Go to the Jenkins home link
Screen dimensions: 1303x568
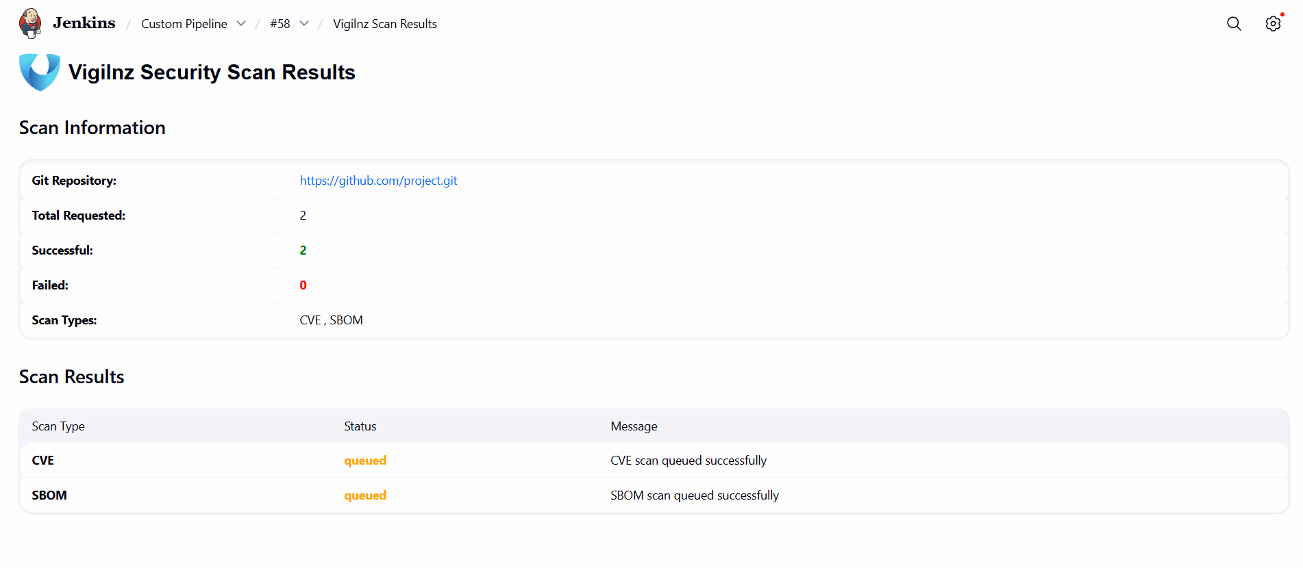[x=84, y=23]
